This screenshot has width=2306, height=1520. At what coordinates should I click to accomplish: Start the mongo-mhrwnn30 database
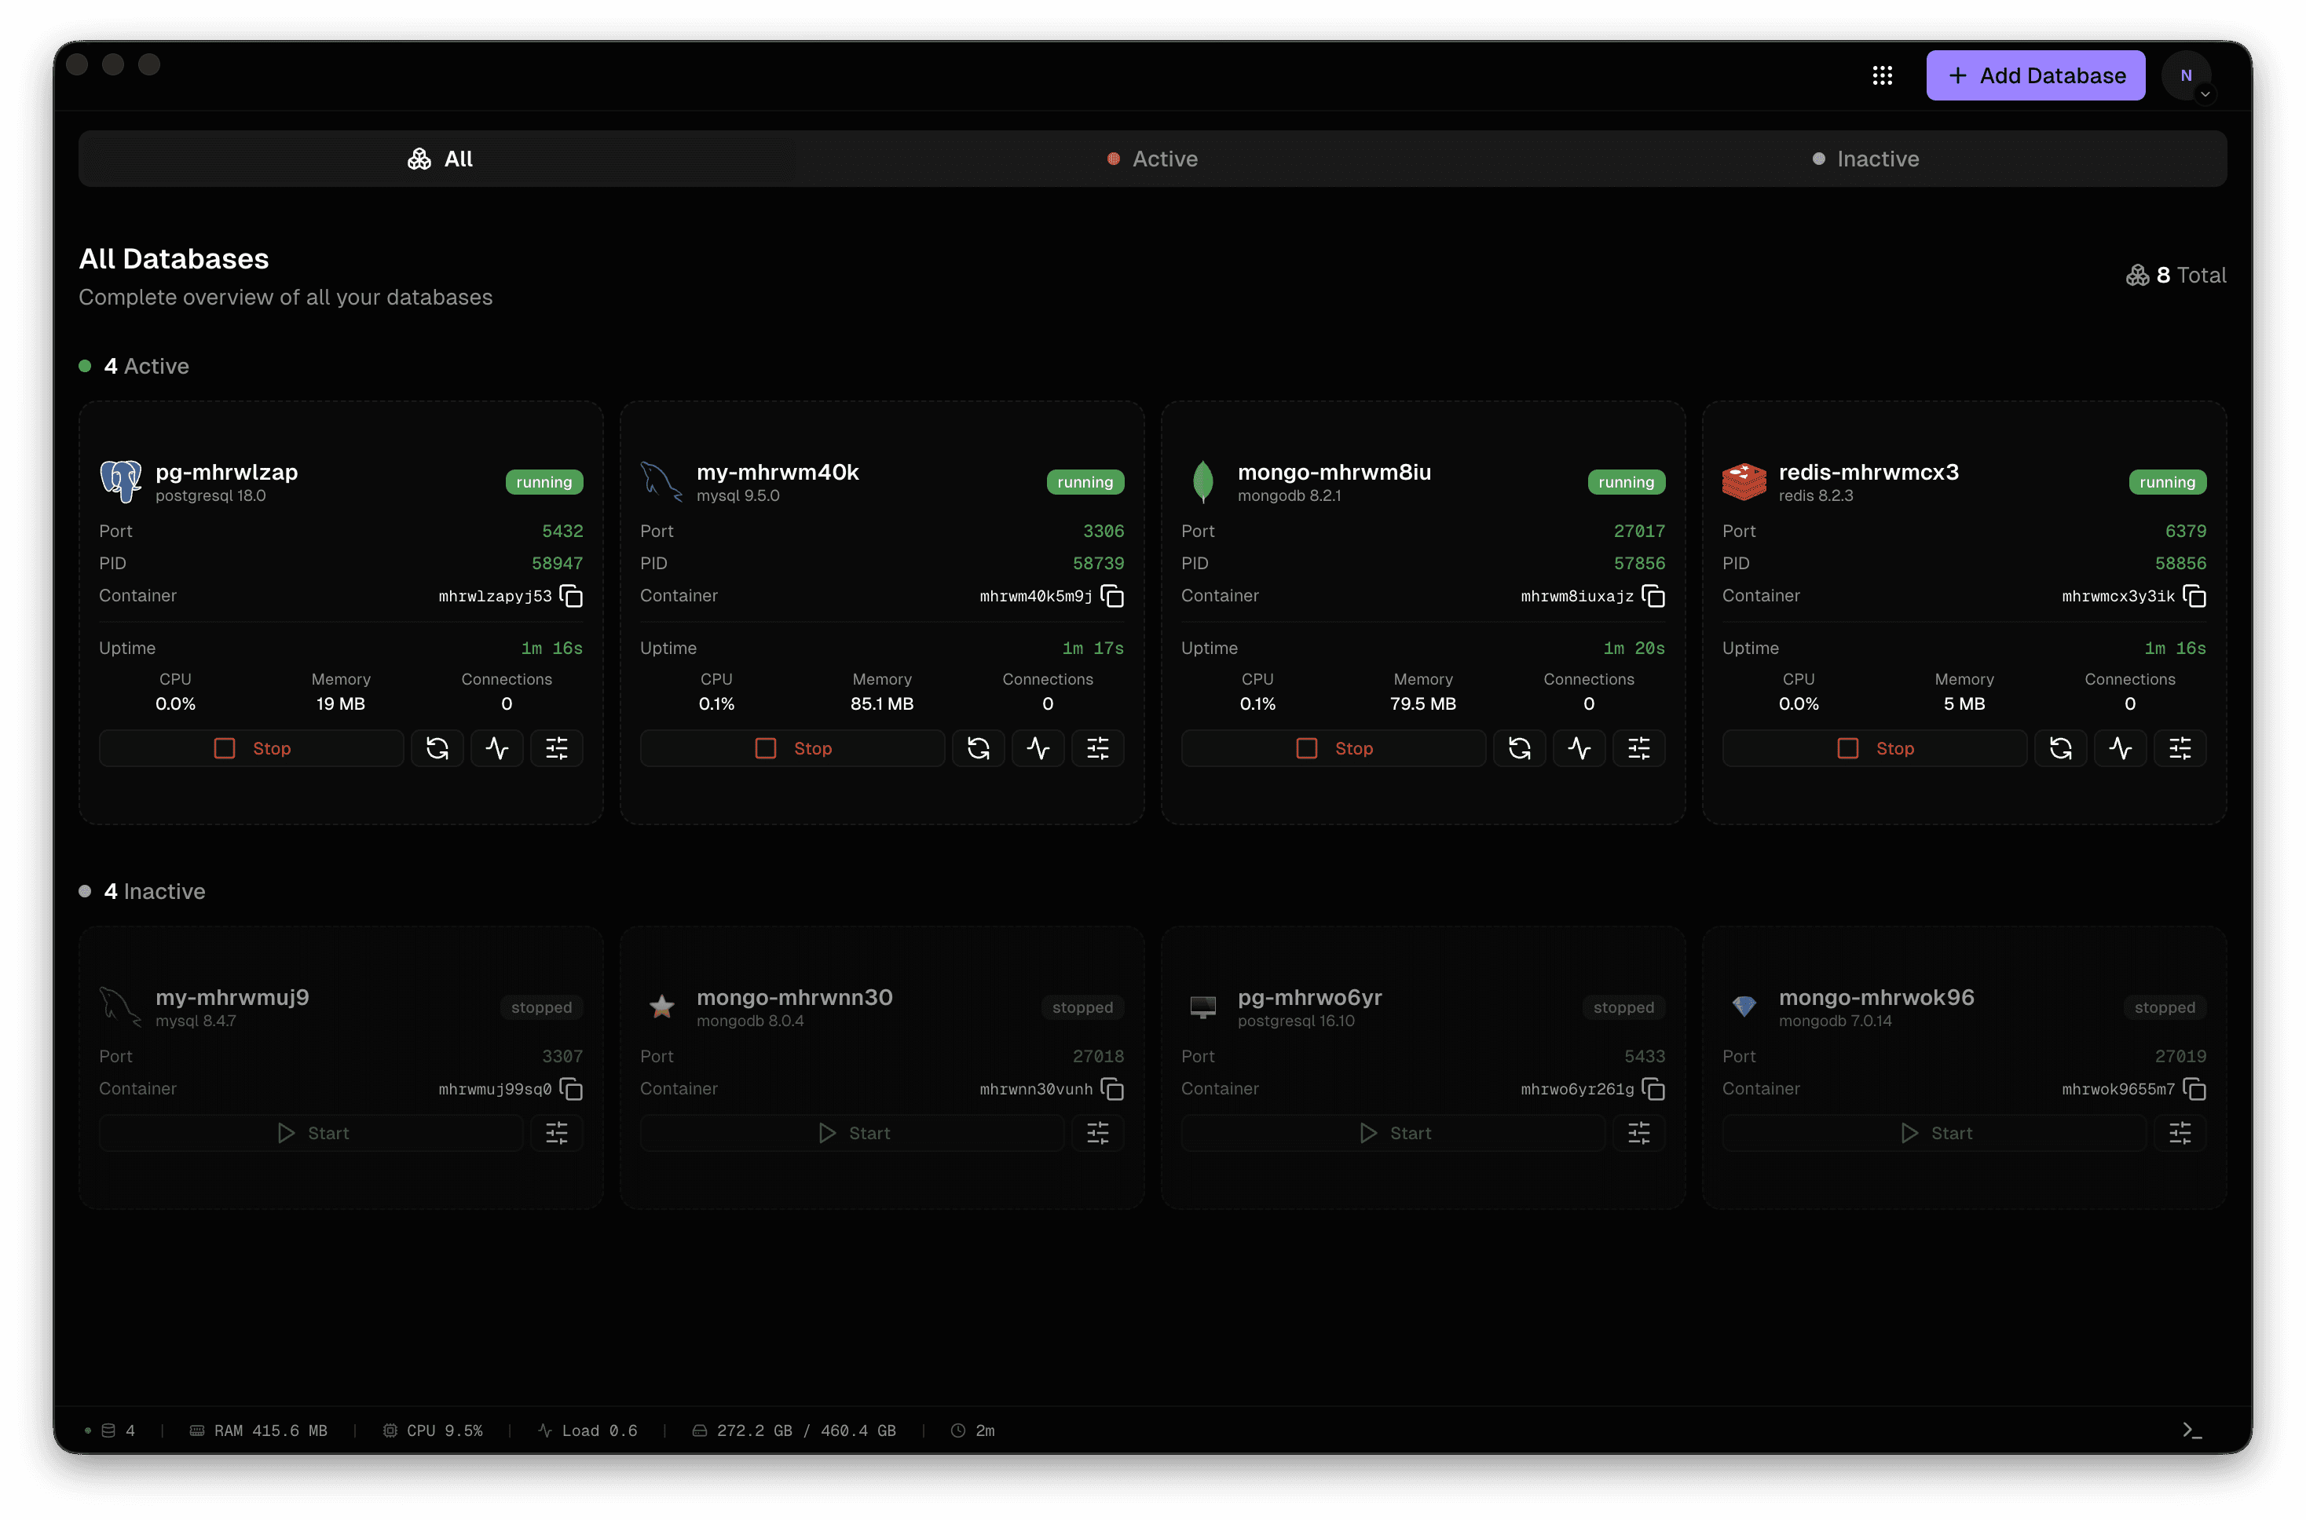point(851,1133)
